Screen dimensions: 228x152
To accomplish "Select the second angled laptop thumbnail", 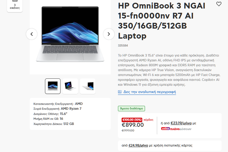I will [70, 86].
